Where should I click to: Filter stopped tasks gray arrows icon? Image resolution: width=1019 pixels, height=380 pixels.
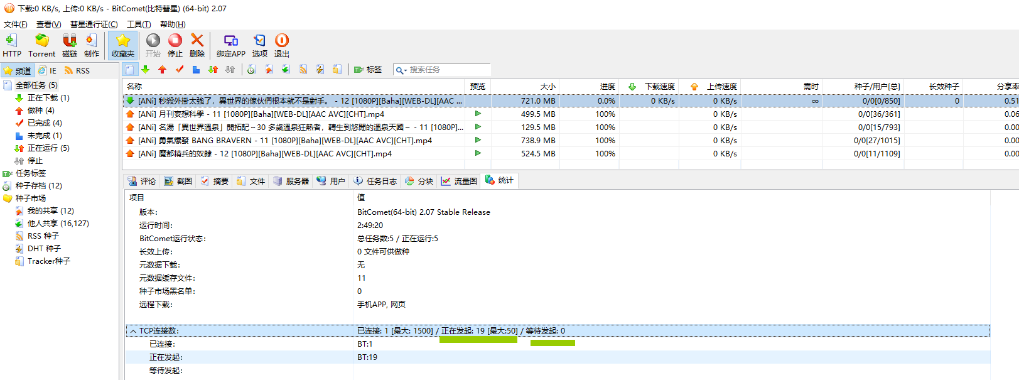230,70
